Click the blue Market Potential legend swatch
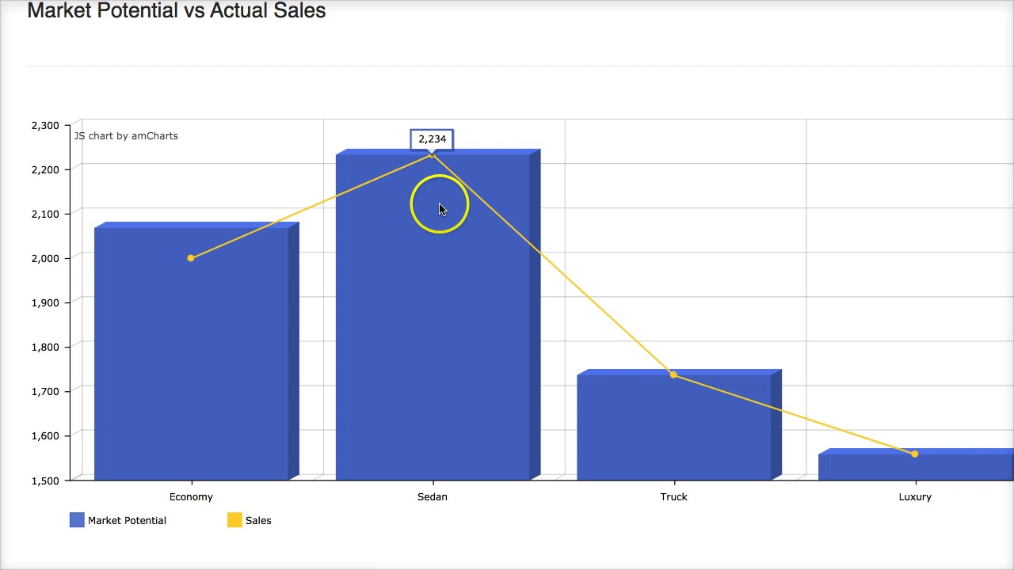 coord(77,520)
